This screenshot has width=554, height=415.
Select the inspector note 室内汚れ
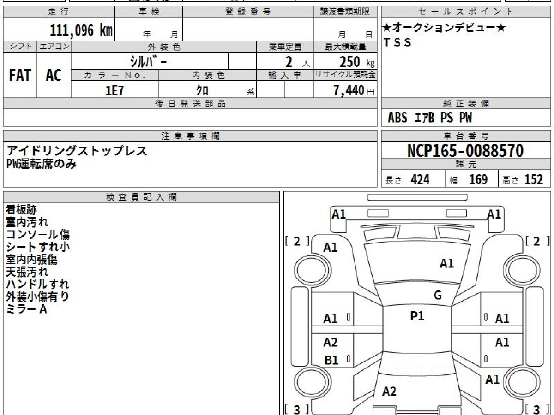27,222
